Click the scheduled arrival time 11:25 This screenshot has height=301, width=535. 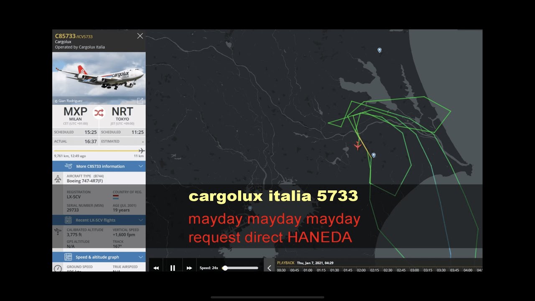point(138,132)
